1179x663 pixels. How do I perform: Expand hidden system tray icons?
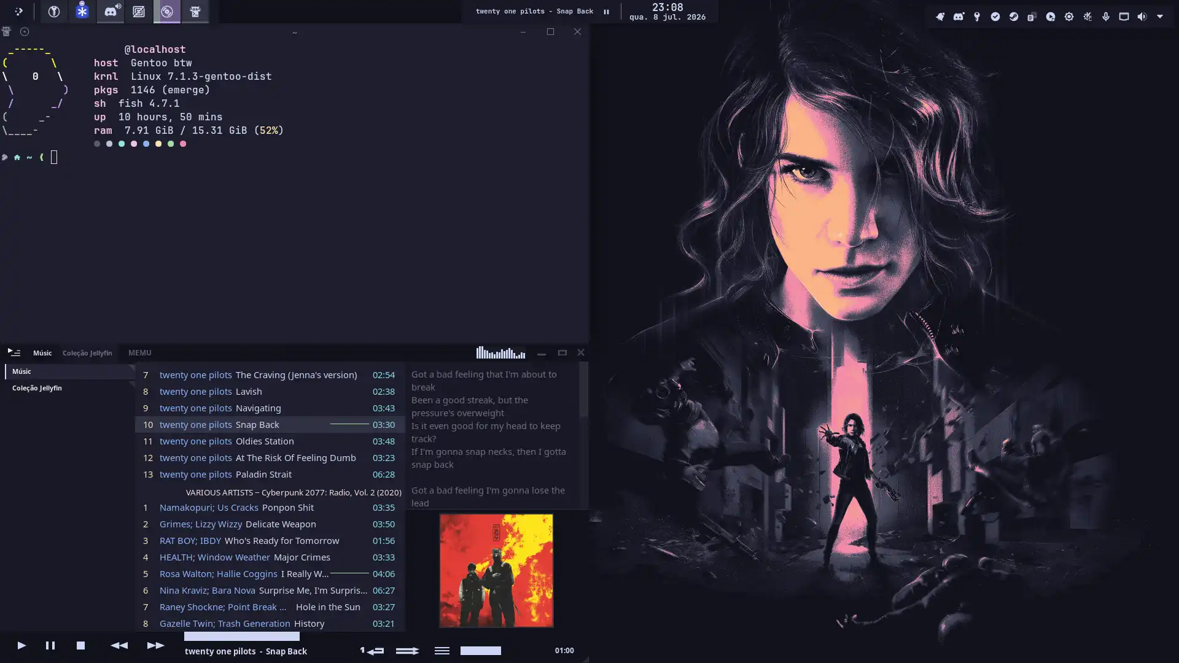click(x=1160, y=17)
